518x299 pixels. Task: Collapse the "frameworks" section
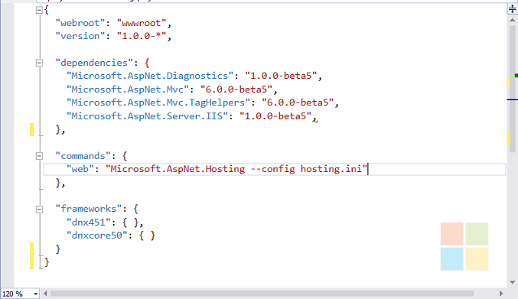pyautogui.click(x=39, y=209)
